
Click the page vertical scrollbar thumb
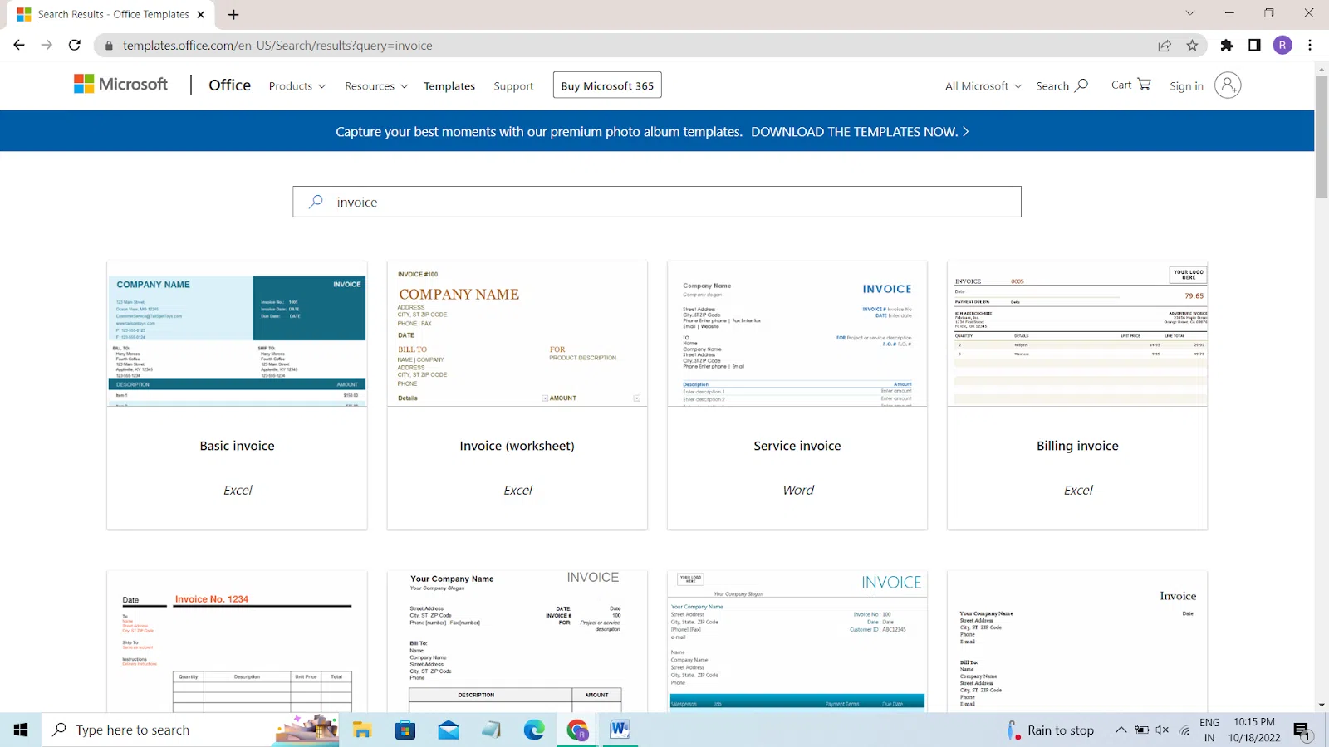[1322, 137]
